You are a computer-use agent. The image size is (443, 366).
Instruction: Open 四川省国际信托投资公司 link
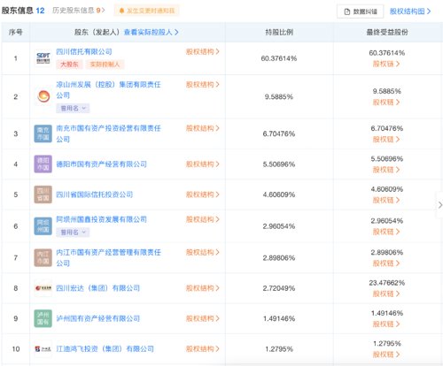(95, 194)
